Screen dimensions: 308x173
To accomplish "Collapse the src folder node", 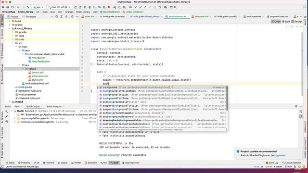I will pyautogui.click(x=13, y=43).
